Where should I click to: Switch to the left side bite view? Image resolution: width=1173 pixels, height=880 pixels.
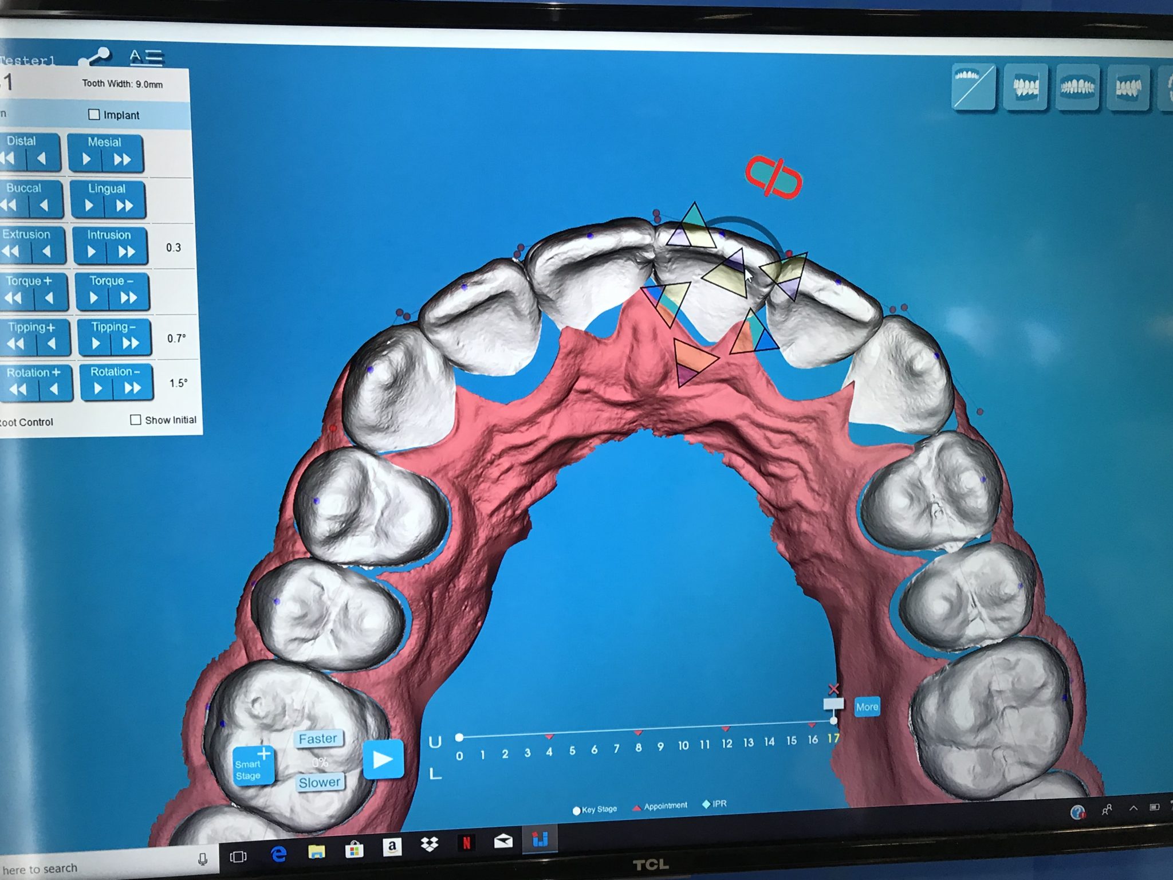(x=1128, y=88)
